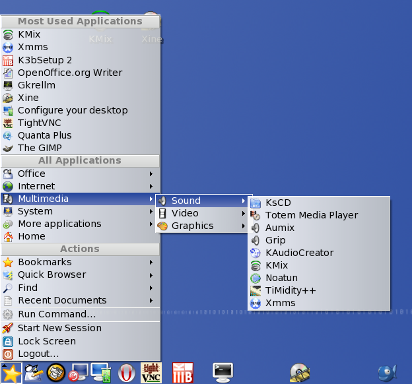Choose Run Command... action
The width and height of the screenshot is (412, 384).
click(x=80, y=314)
